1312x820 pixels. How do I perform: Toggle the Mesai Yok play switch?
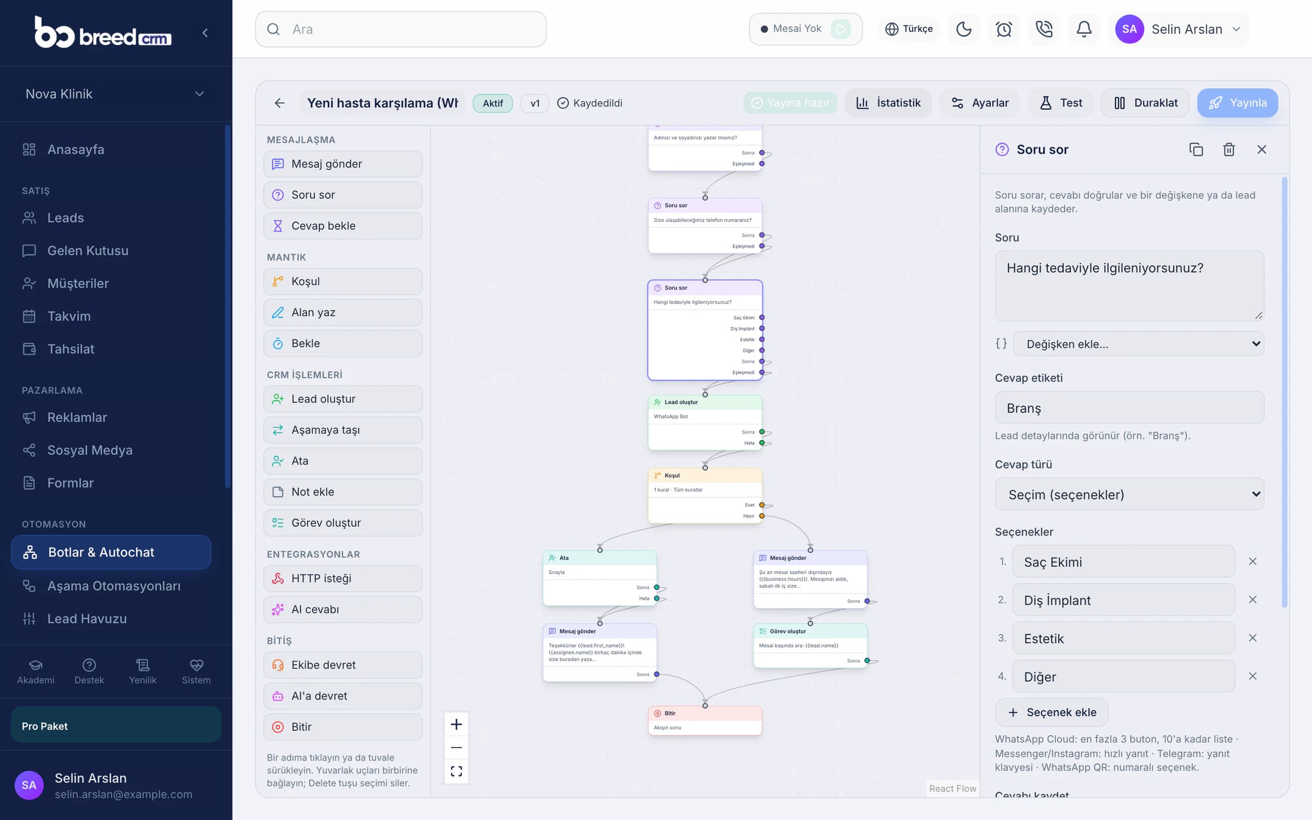[841, 29]
